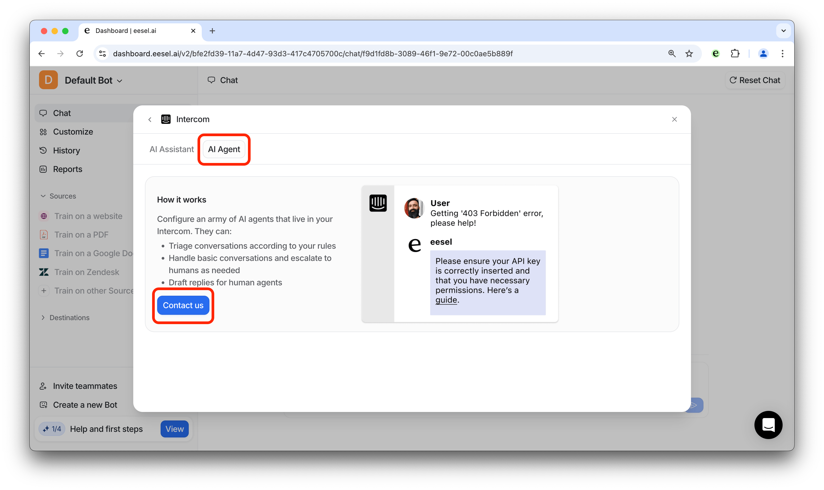Open the eesel browser extension icon
Screen dimensions: 824x490
coord(715,54)
